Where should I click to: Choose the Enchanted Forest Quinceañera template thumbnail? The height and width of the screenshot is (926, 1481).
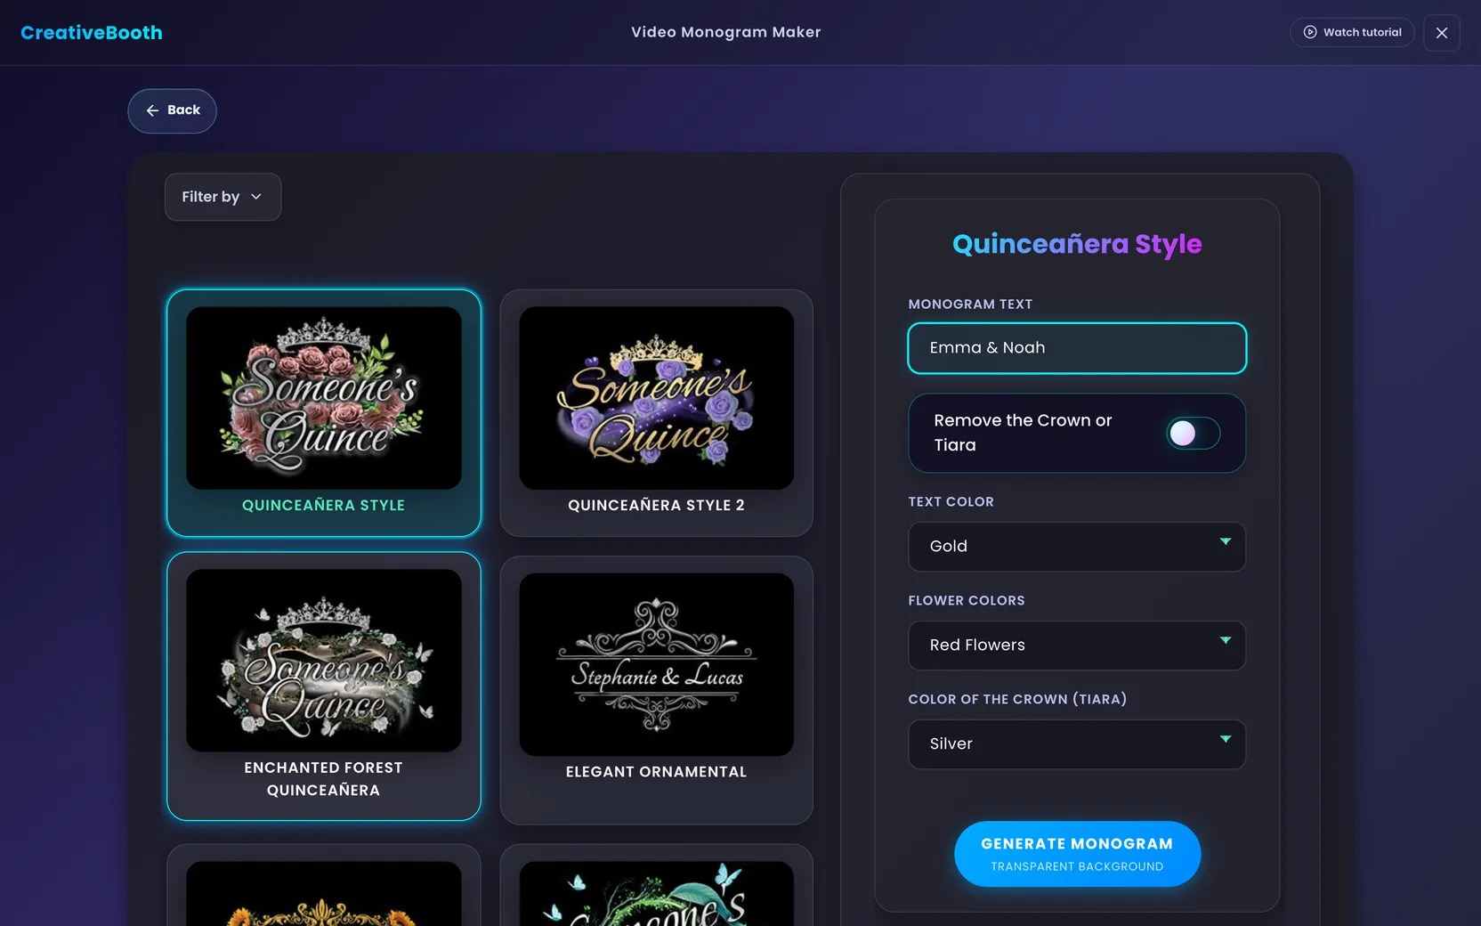point(324,661)
